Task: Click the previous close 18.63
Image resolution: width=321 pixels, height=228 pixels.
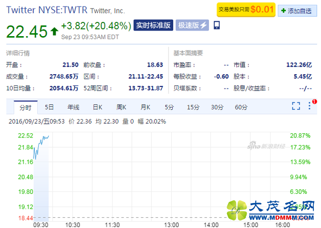Action: click(x=155, y=65)
